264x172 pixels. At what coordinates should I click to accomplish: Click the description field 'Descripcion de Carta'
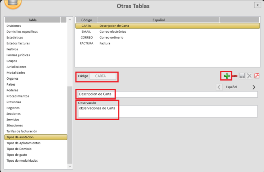167,94
